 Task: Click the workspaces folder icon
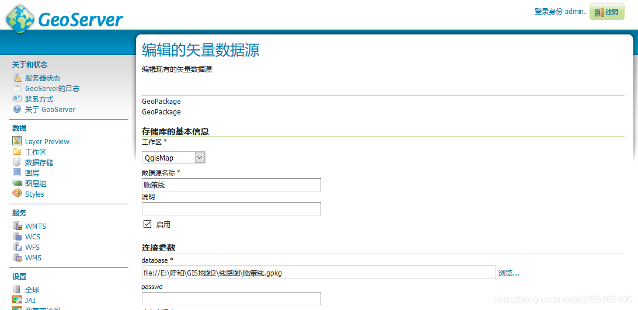click(17, 152)
